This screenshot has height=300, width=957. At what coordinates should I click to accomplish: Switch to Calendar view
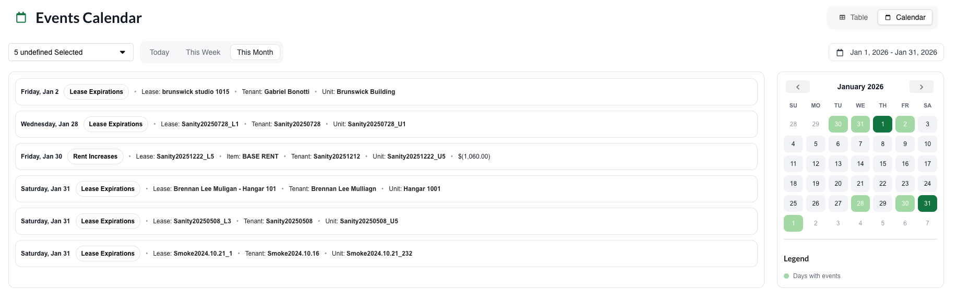pos(905,17)
